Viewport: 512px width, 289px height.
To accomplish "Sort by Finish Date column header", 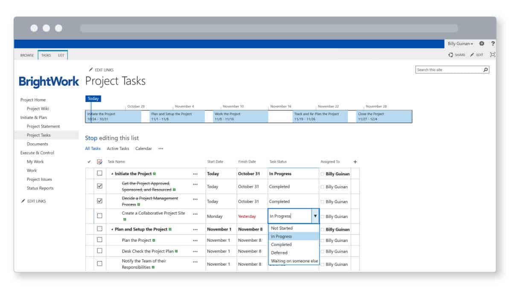I will coord(247,162).
